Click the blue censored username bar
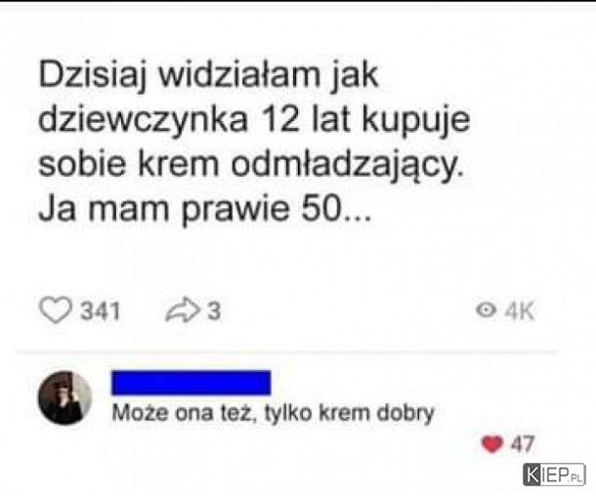Image resolution: width=596 pixels, height=496 pixels. click(x=192, y=383)
